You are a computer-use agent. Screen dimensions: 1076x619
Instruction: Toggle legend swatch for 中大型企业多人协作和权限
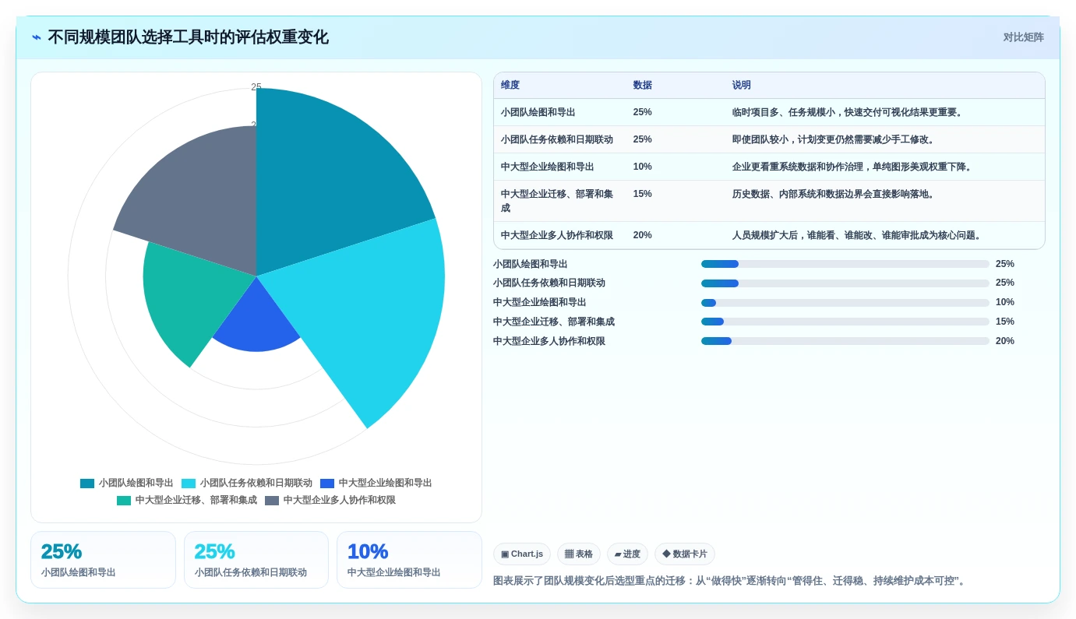pyautogui.click(x=272, y=501)
